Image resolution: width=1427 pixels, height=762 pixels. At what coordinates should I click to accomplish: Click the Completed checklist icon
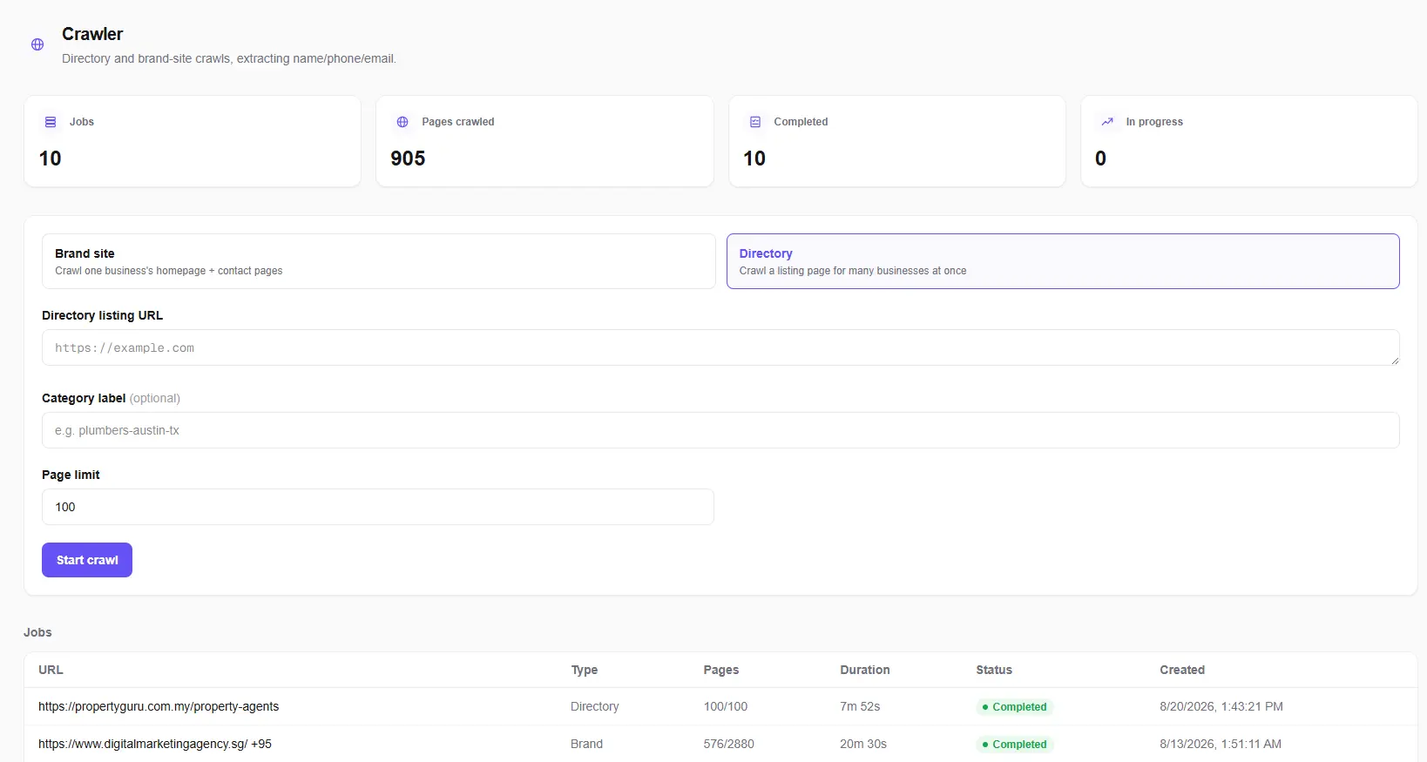755,122
